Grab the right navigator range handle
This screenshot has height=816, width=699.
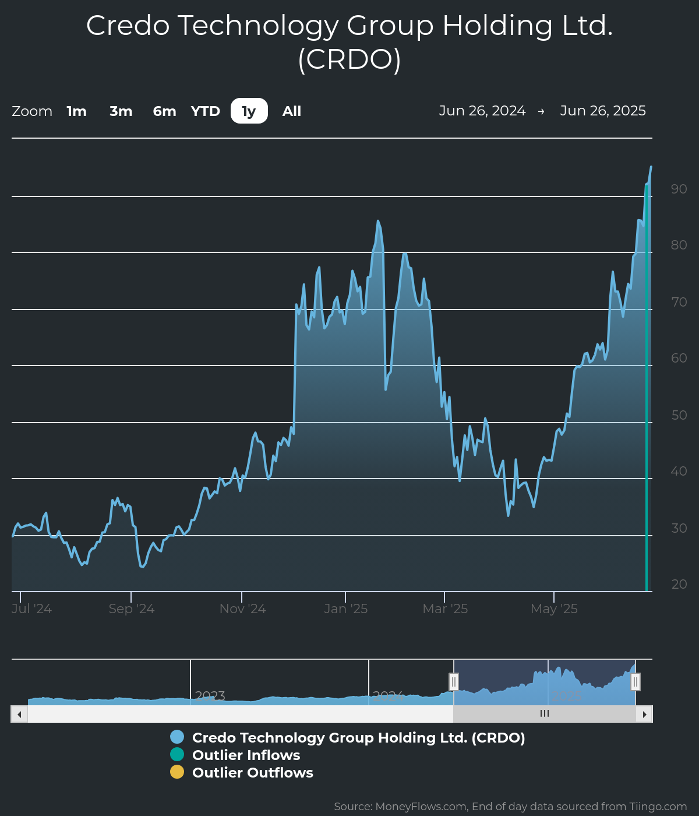point(636,681)
